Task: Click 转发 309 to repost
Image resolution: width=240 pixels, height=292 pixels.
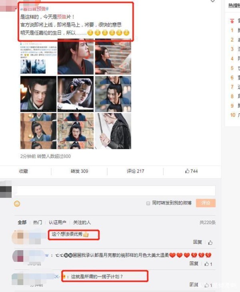Action: click(79, 171)
